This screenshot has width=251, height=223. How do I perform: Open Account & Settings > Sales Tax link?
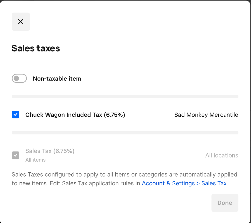pos(184,183)
